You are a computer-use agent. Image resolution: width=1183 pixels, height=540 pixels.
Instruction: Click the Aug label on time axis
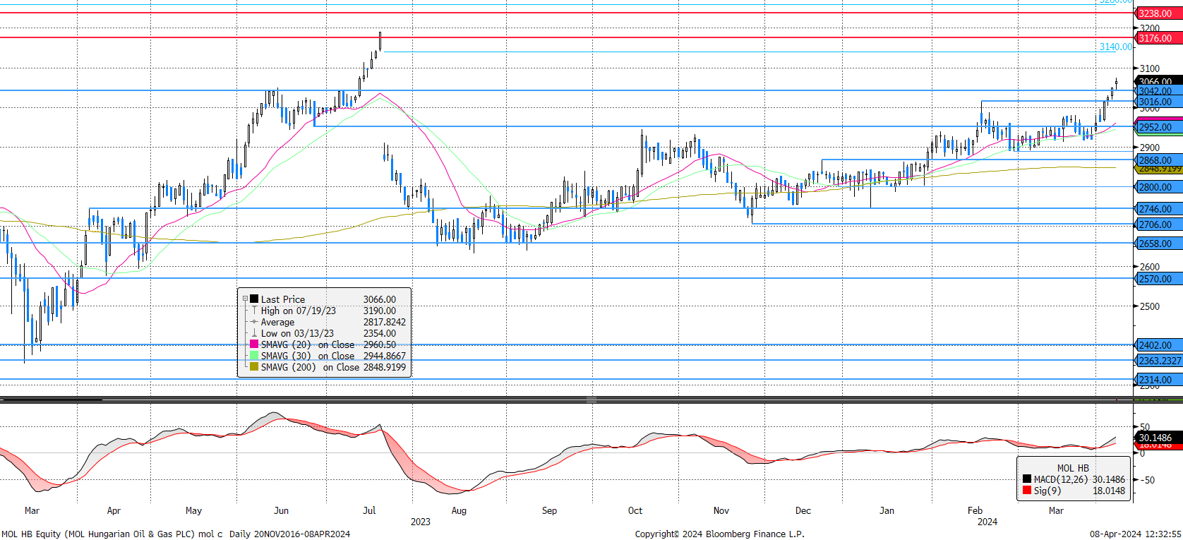click(x=459, y=510)
